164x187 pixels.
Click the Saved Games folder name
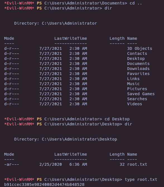[141, 94]
